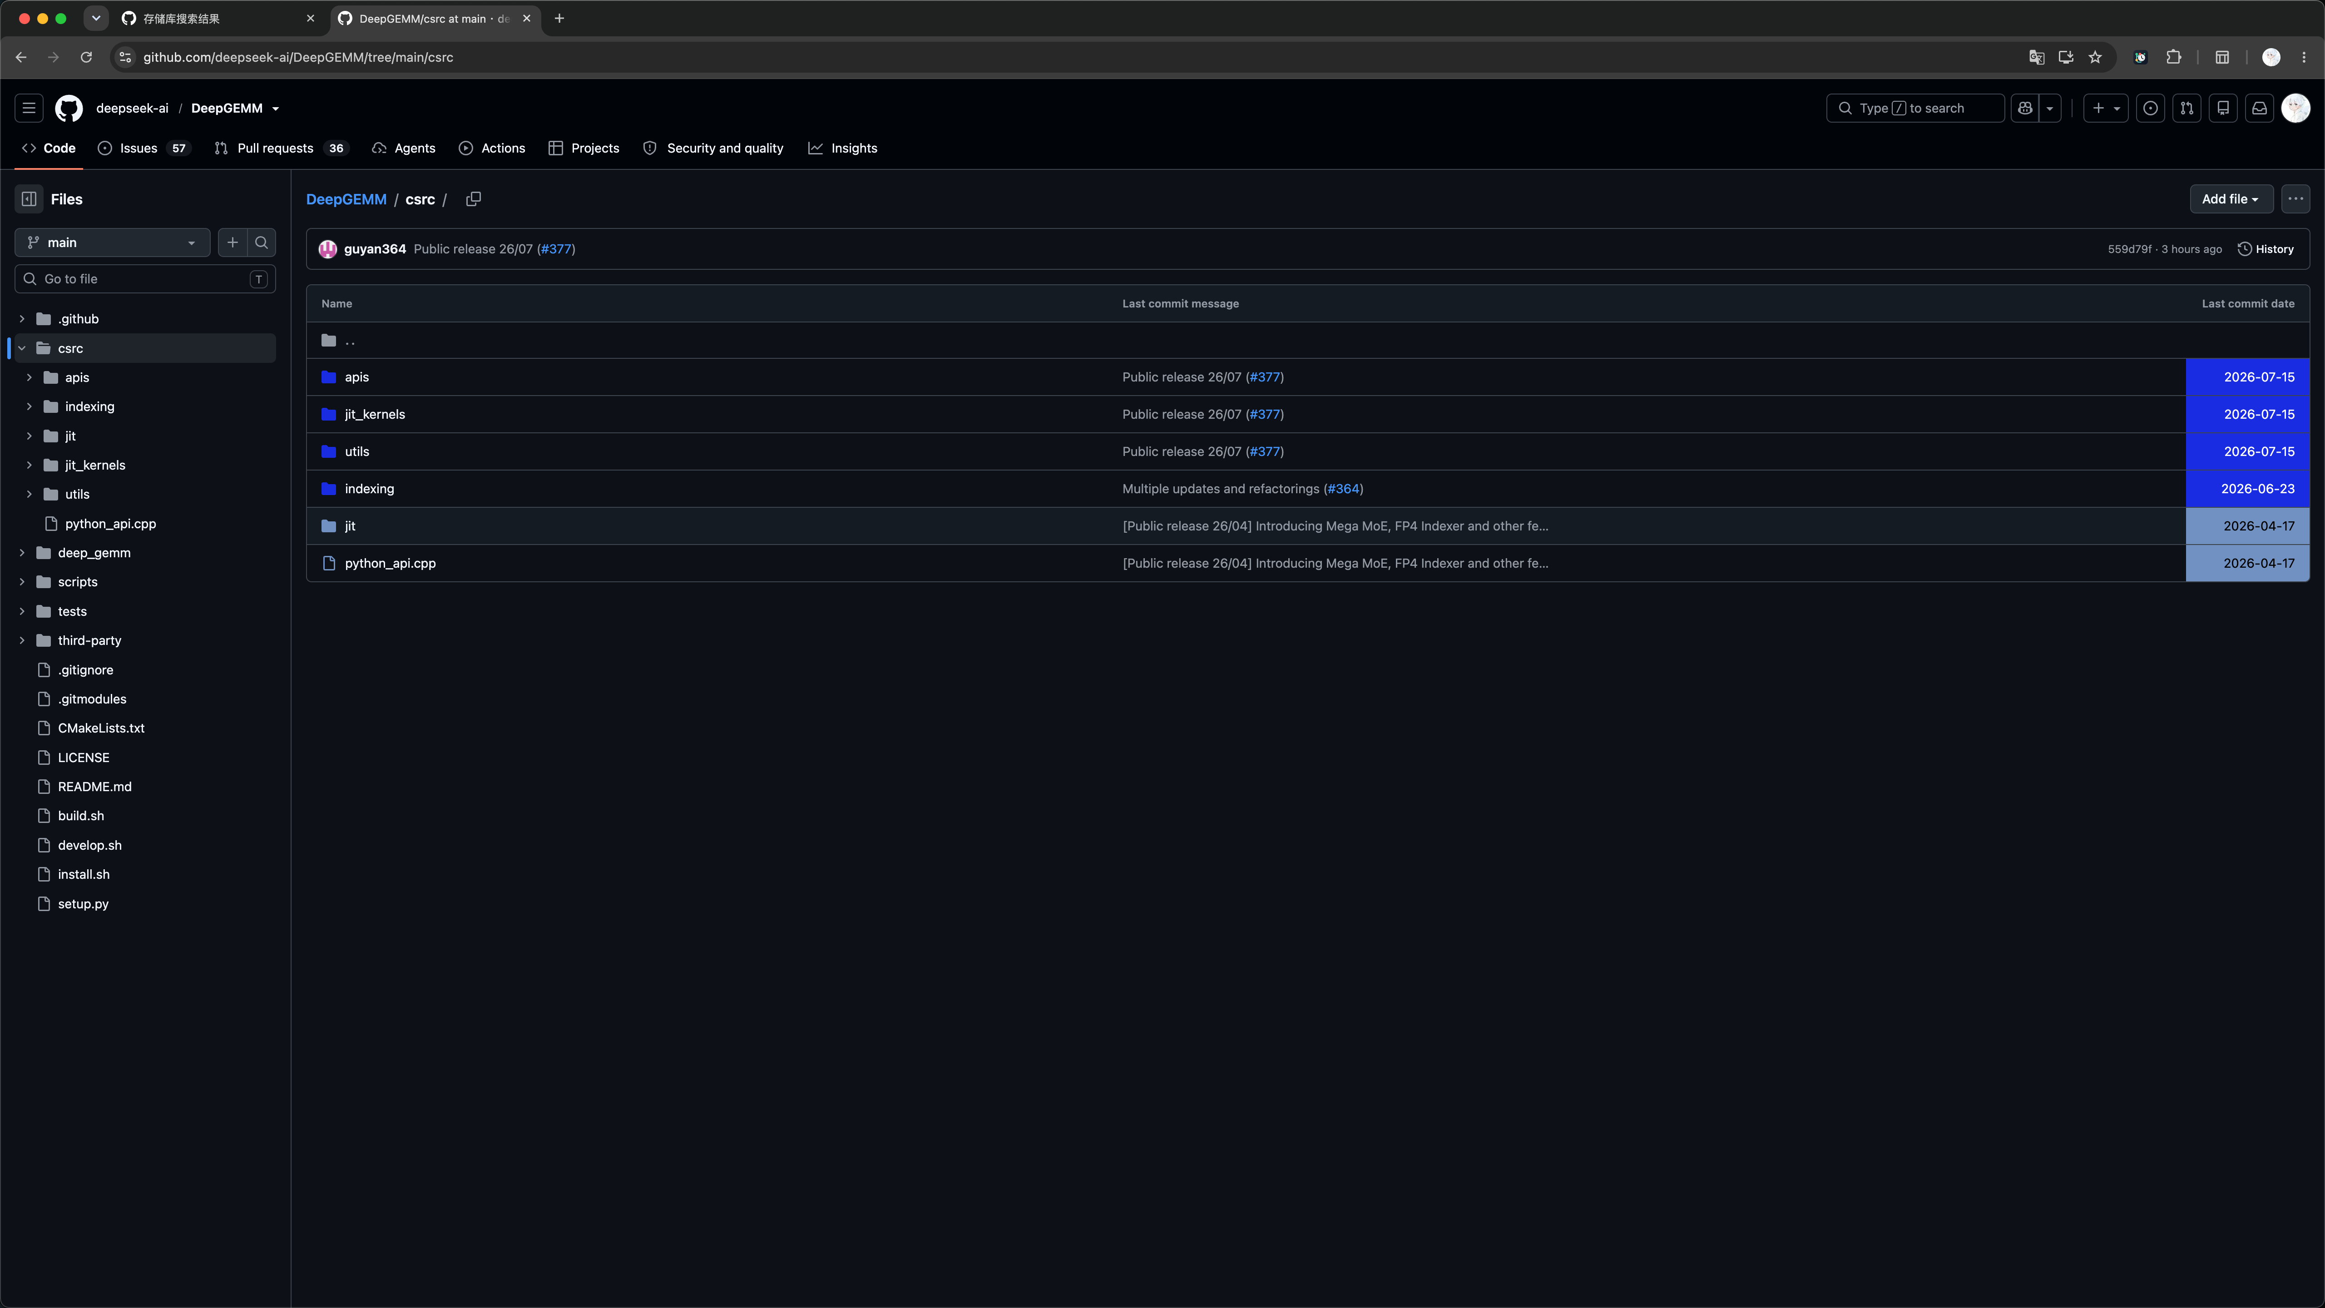2325x1308 pixels.
Task: Open the repositories icon in header
Action: (x=2223, y=109)
